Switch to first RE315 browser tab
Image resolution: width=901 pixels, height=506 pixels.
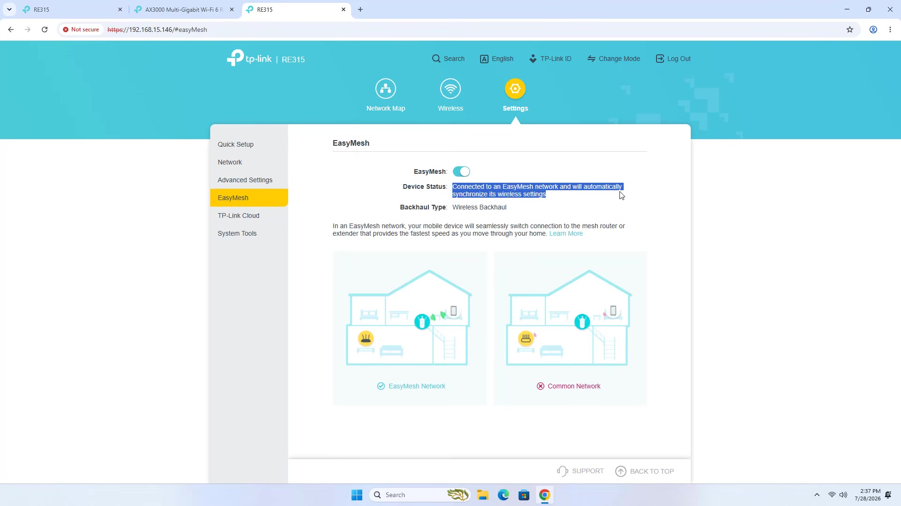(x=73, y=9)
